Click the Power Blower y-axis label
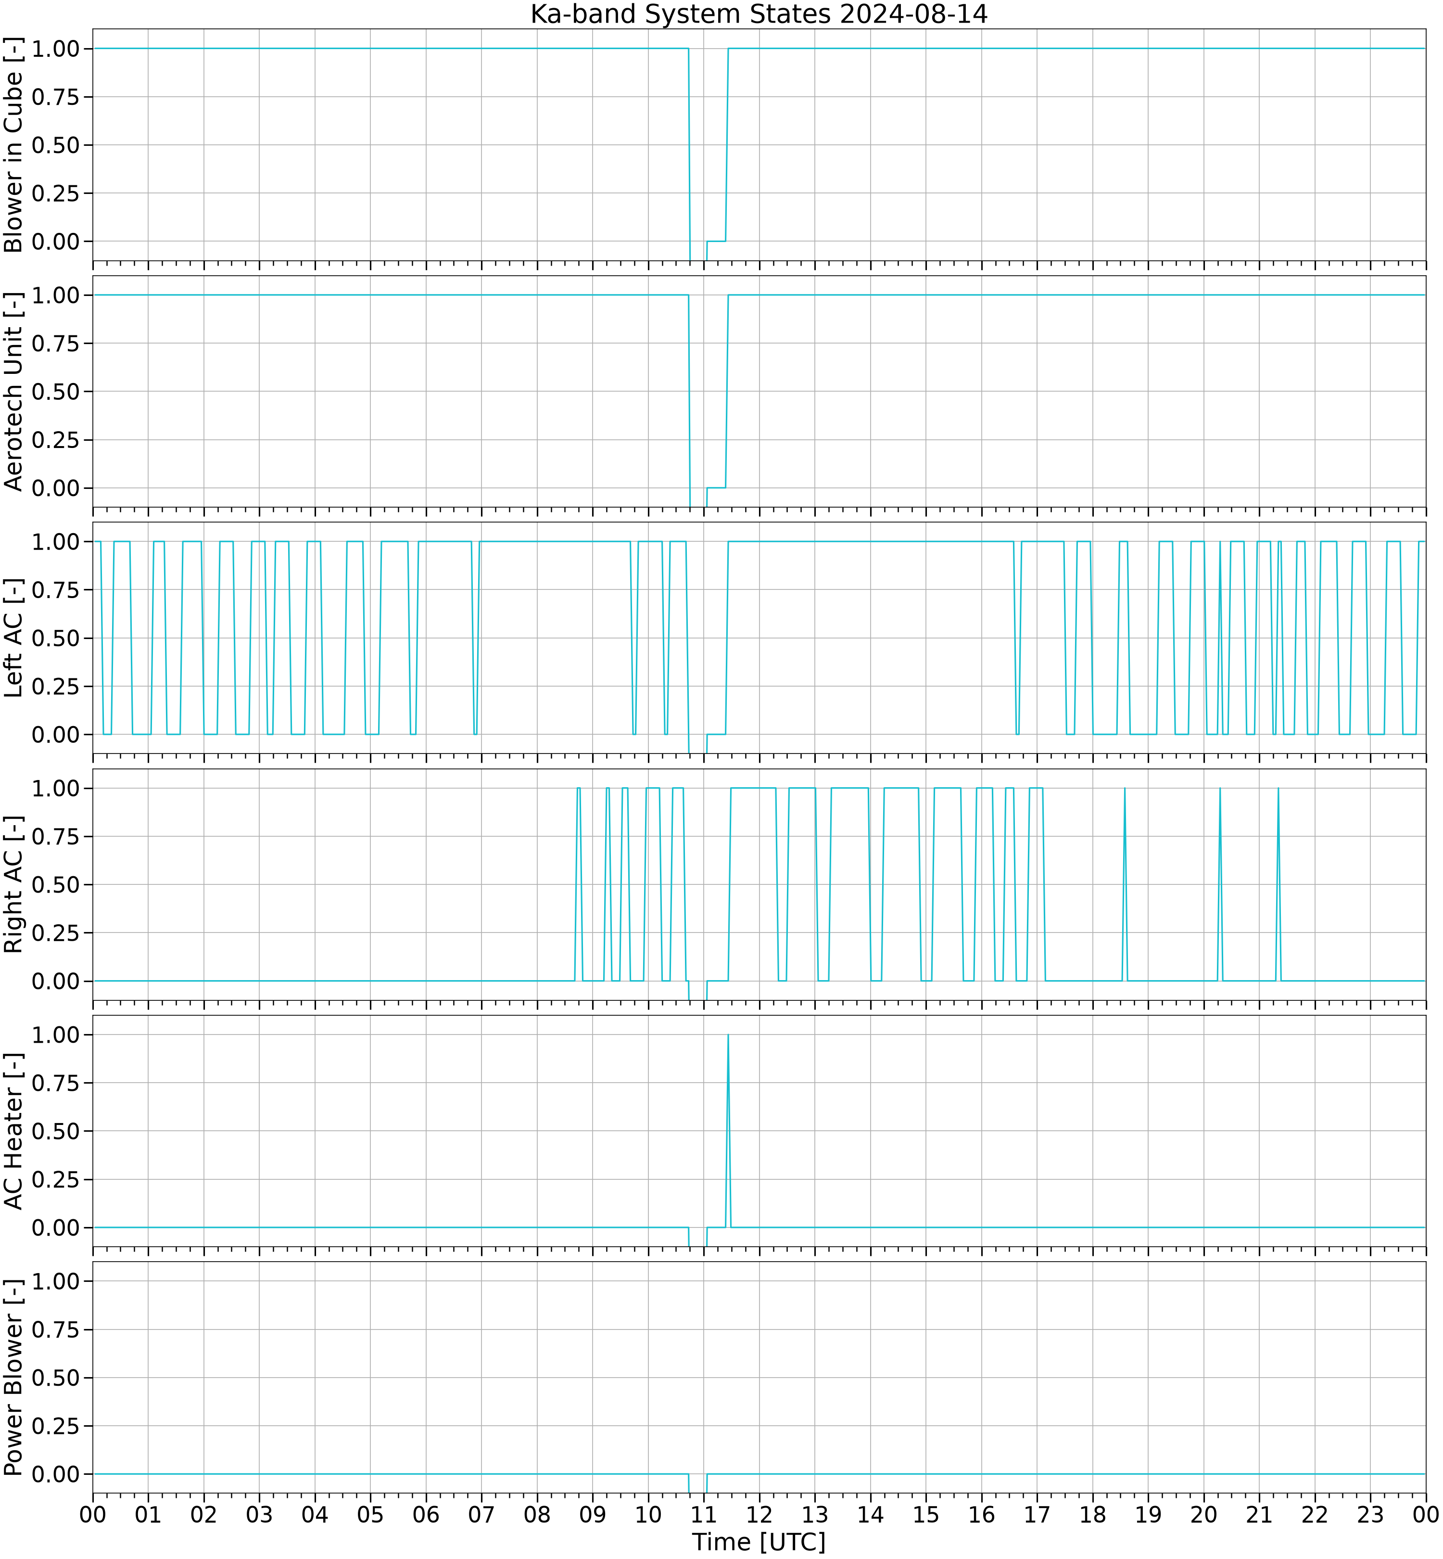Image resolution: width=1443 pixels, height=1559 pixels. 13,1378
